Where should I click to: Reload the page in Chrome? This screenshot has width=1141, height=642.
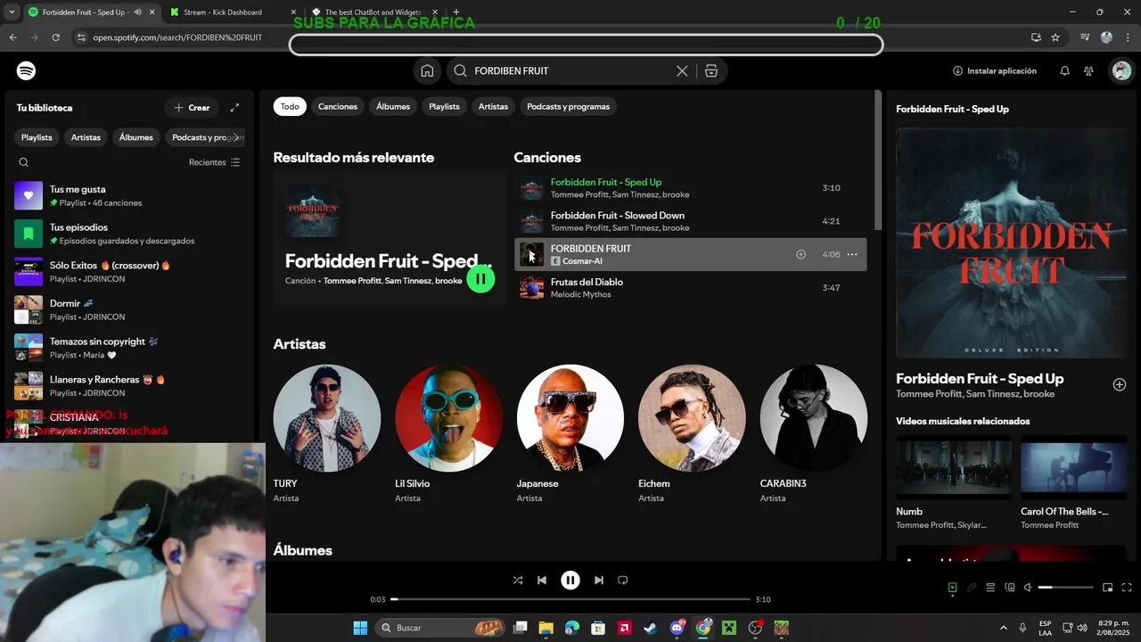coord(55,37)
